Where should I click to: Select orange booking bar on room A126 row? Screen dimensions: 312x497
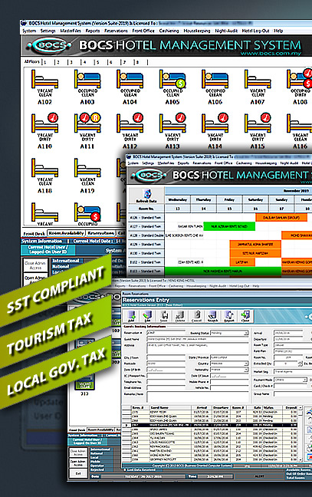click(281, 218)
